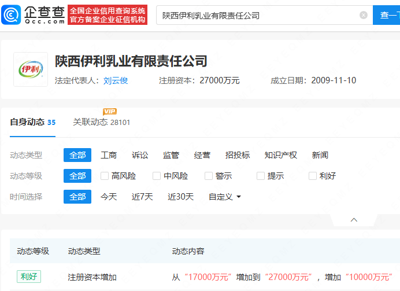The image size is (400, 291).
Task: Click the 注册资本增加 row type text
Action: (x=92, y=277)
